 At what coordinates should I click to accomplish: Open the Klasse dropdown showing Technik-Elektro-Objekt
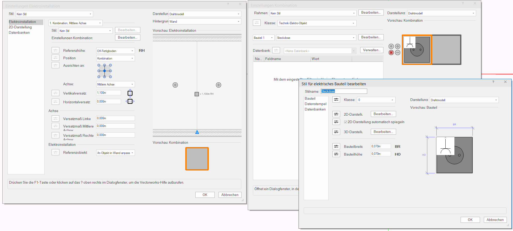317,23
